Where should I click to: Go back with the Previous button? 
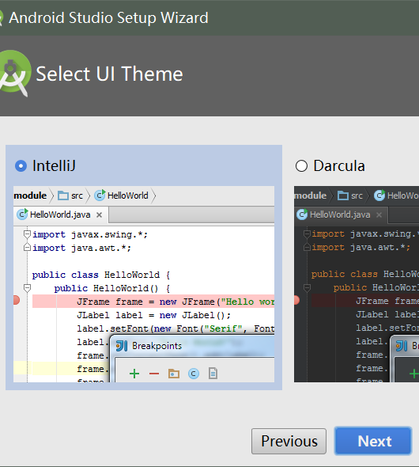point(289,441)
